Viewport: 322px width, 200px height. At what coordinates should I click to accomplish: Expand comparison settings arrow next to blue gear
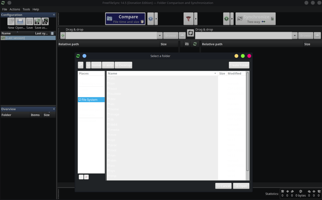(156, 19)
